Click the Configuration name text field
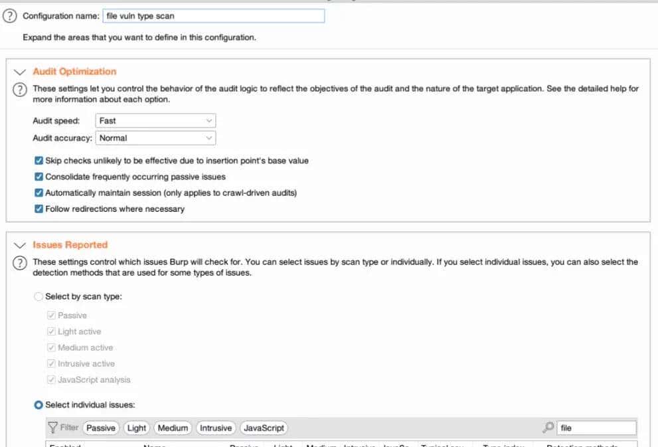The width and height of the screenshot is (658, 447). (x=214, y=16)
